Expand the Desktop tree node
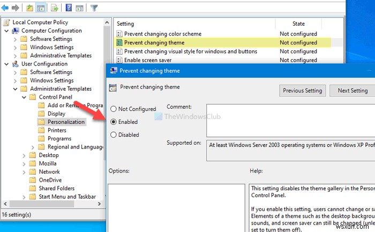 [24, 156]
